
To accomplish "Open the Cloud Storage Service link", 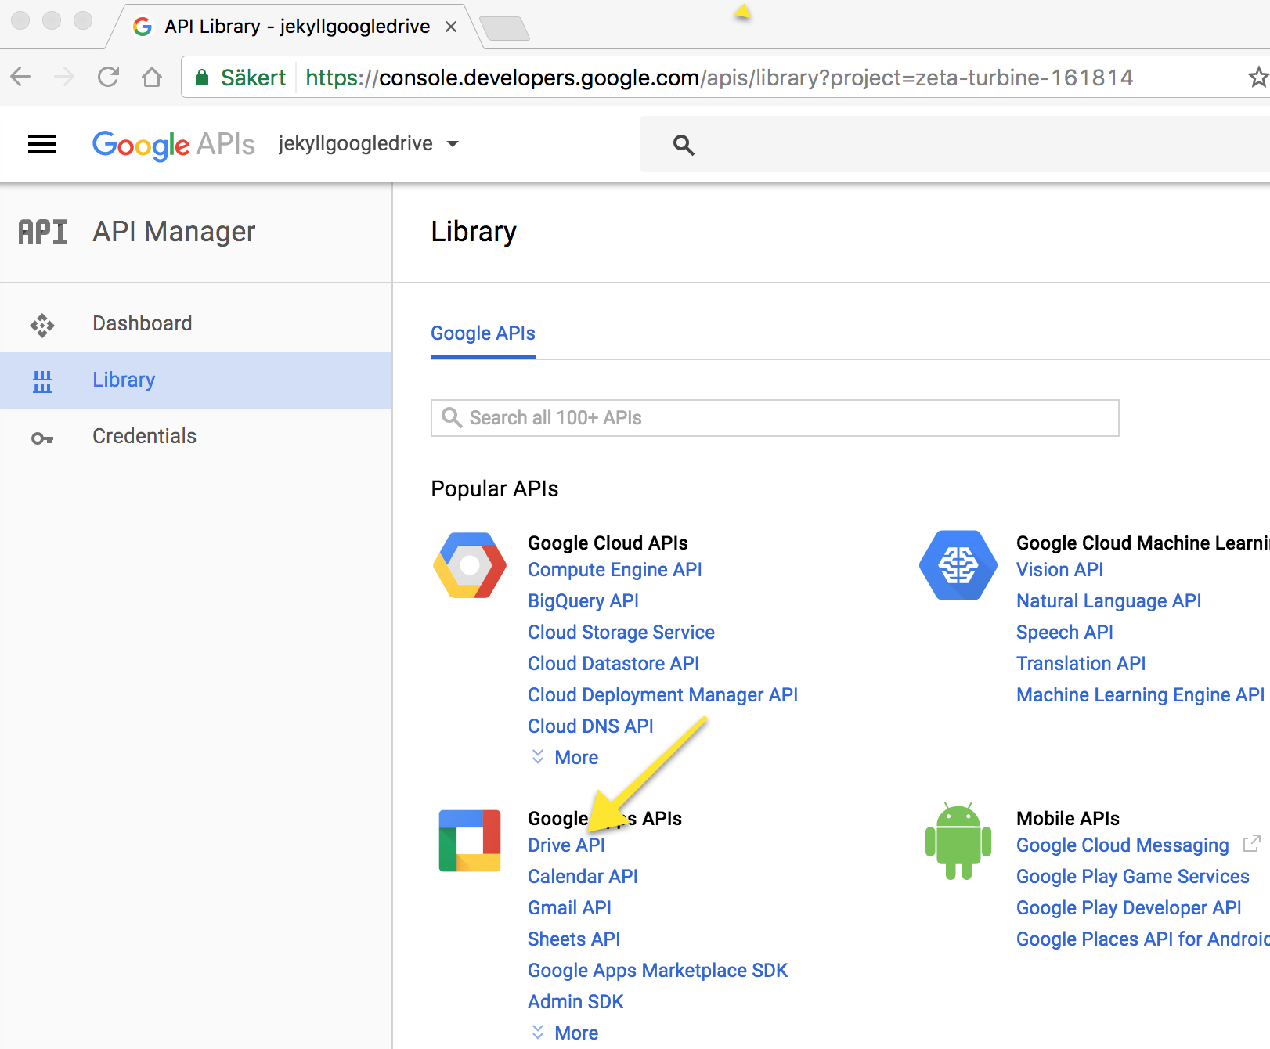I will (x=621, y=633).
